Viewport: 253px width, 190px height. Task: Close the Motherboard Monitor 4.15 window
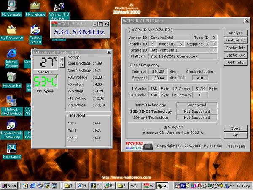pos(109,52)
